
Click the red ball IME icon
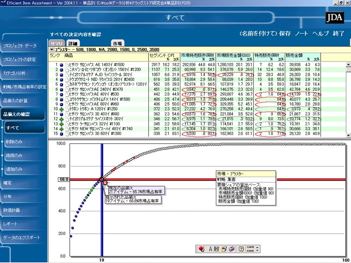[201, 249]
